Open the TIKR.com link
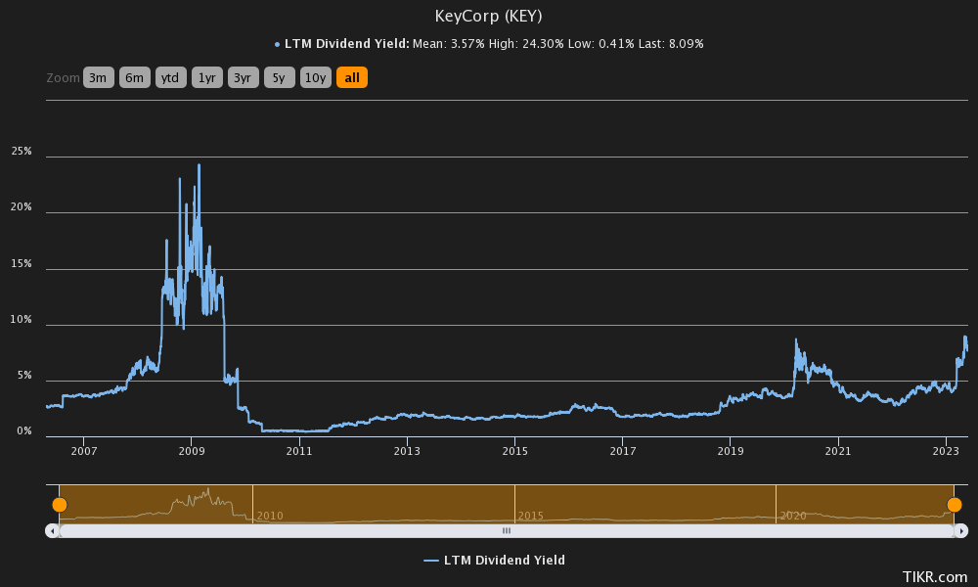Screen dimensions: 978x587 (933, 577)
